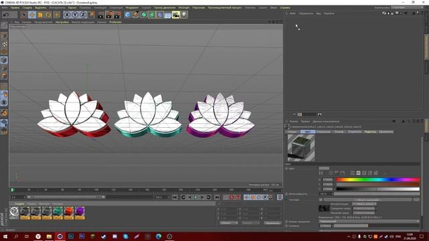Toggle Z axis lock
Screen dimensions: 429x241
click(83, 15)
